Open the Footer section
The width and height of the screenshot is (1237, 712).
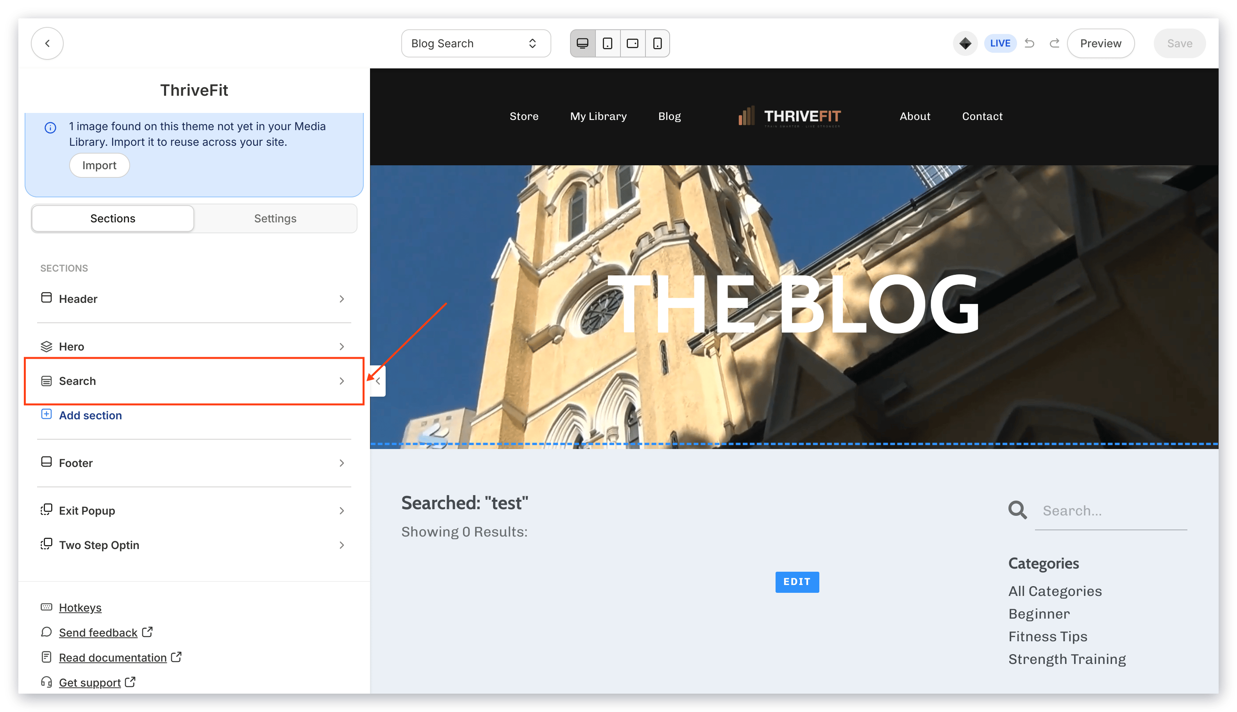click(194, 463)
